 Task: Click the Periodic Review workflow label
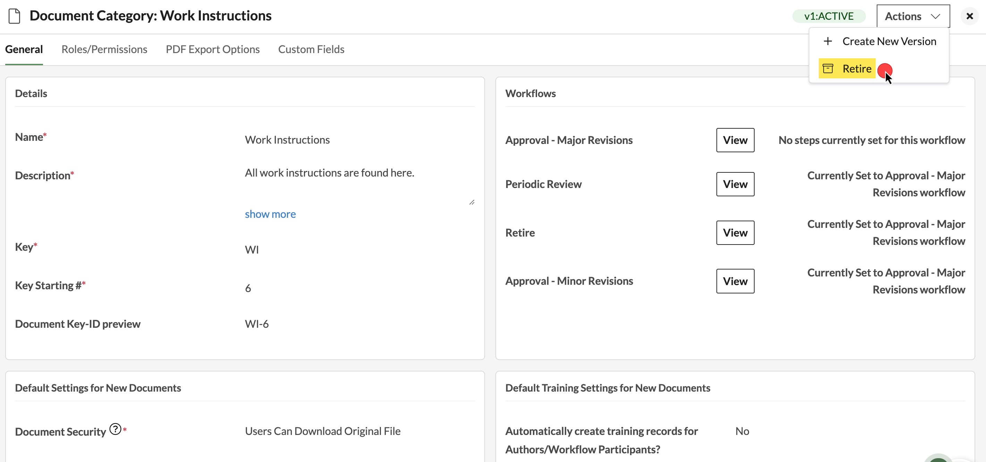pos(543,184)
